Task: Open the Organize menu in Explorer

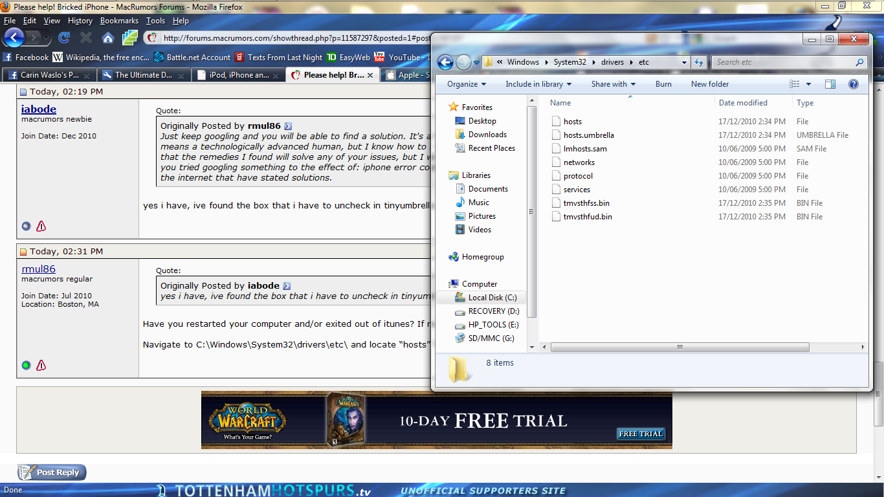Action: tap(467, 84)
